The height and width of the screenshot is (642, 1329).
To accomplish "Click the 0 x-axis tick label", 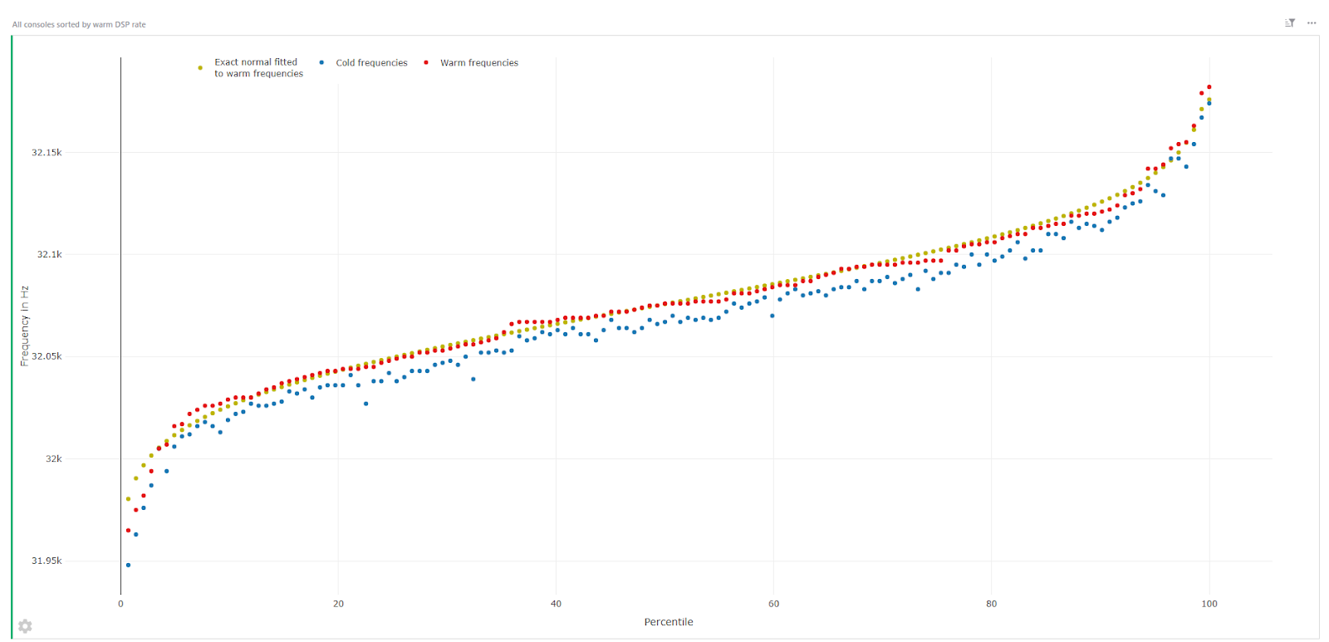I will (120, 604).
